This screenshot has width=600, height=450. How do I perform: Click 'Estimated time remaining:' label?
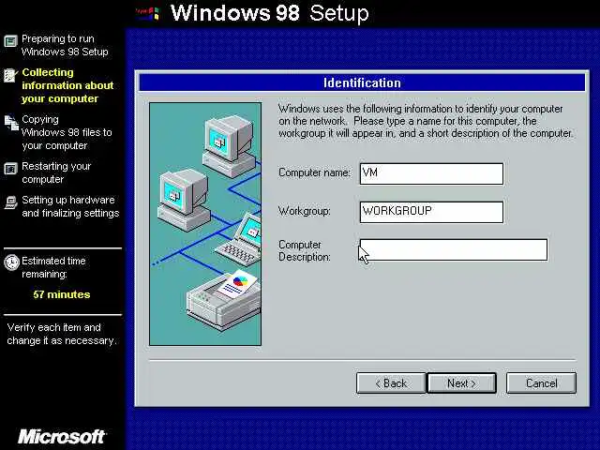(x=53, y=267)
